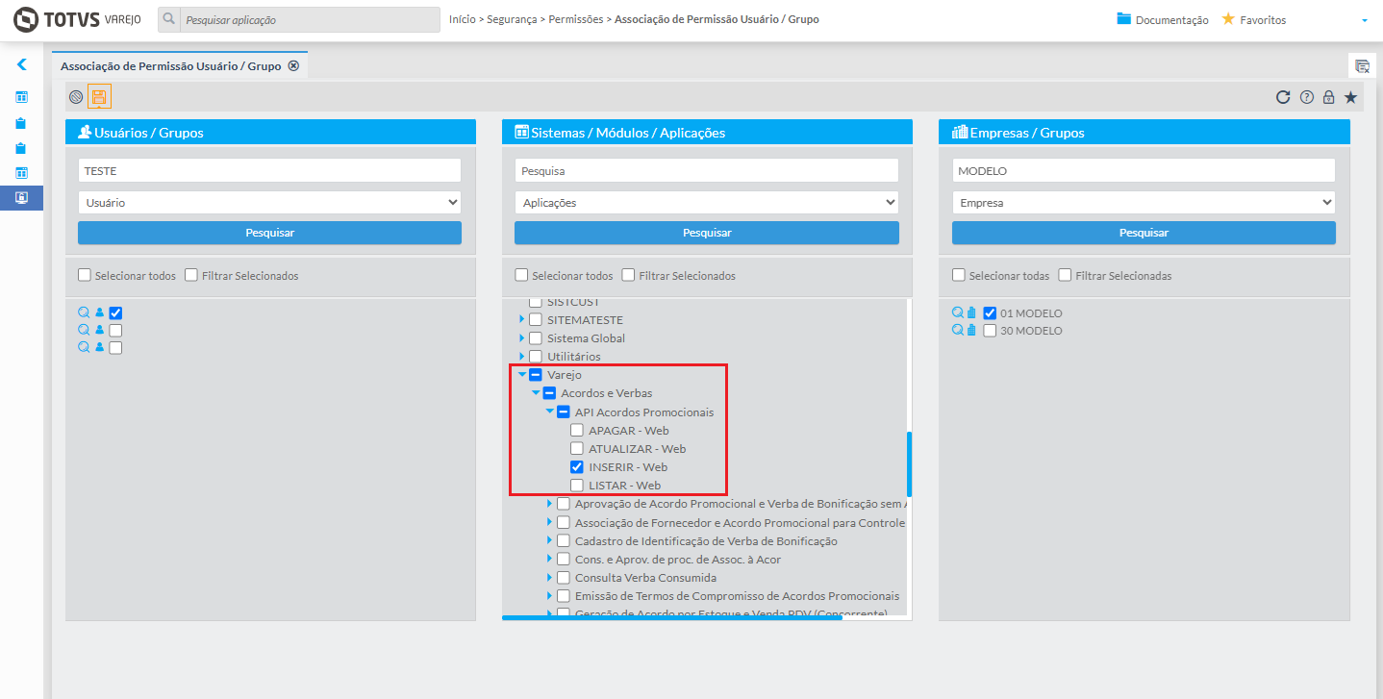This screenshot has height=699, width=1383.
Task: Open Favoritos in the top bar
Action: [x=1253, y=19]
